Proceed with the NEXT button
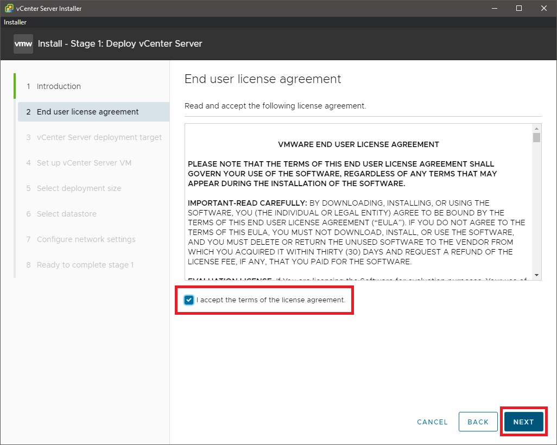Screen dimensions: 557x445 [523, 422]
